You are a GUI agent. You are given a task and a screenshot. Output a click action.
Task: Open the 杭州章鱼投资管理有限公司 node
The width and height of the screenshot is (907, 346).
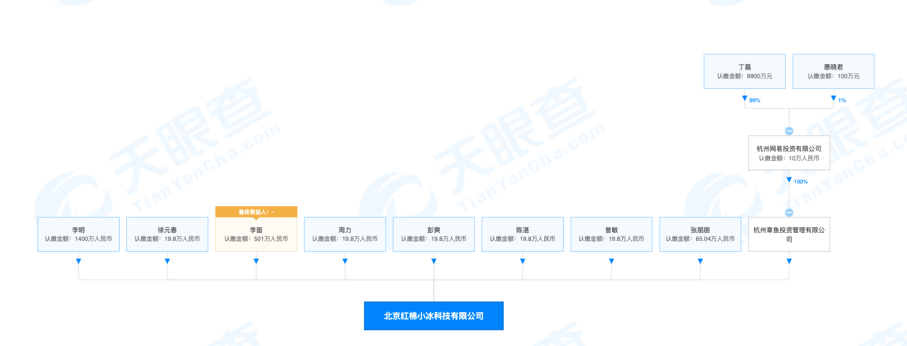coord(789,235)
